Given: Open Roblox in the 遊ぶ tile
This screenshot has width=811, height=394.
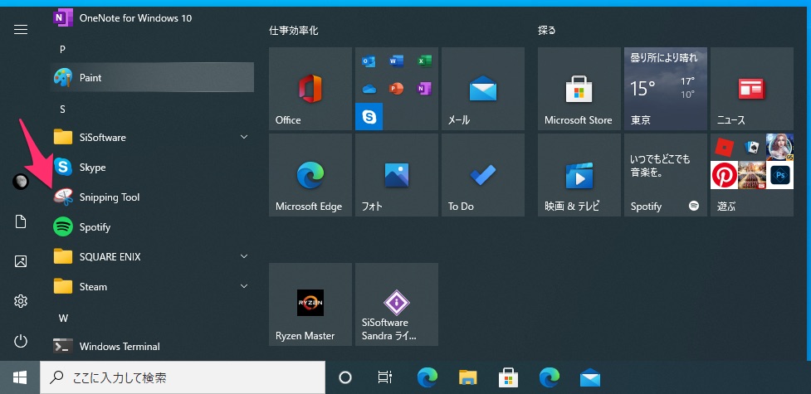Looking at the screenshot, I should [724, 148].
